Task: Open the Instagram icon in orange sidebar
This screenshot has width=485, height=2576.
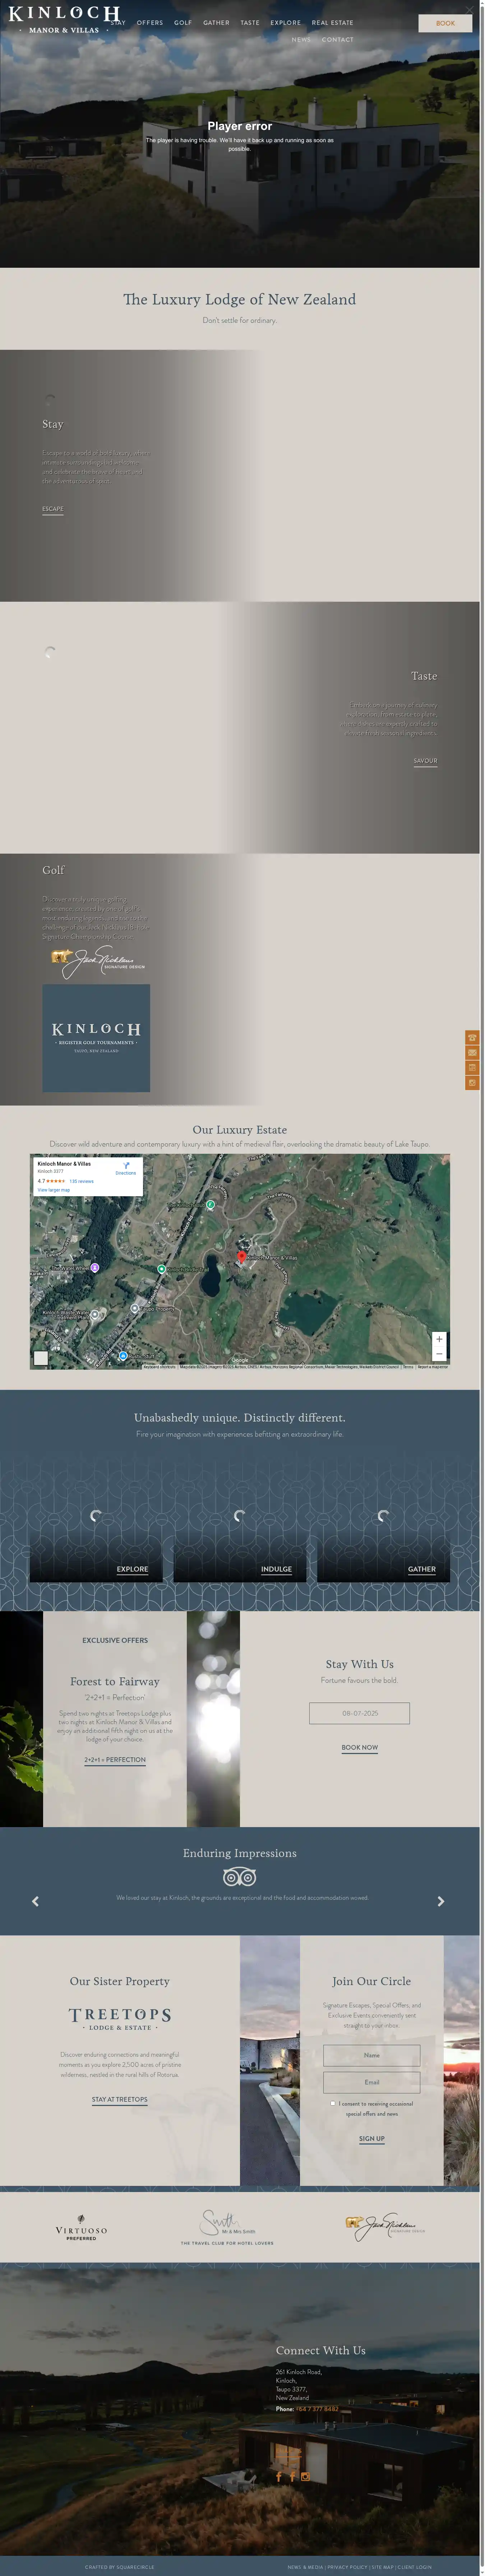Action: pyautogui.click(x=472, y=1083)
